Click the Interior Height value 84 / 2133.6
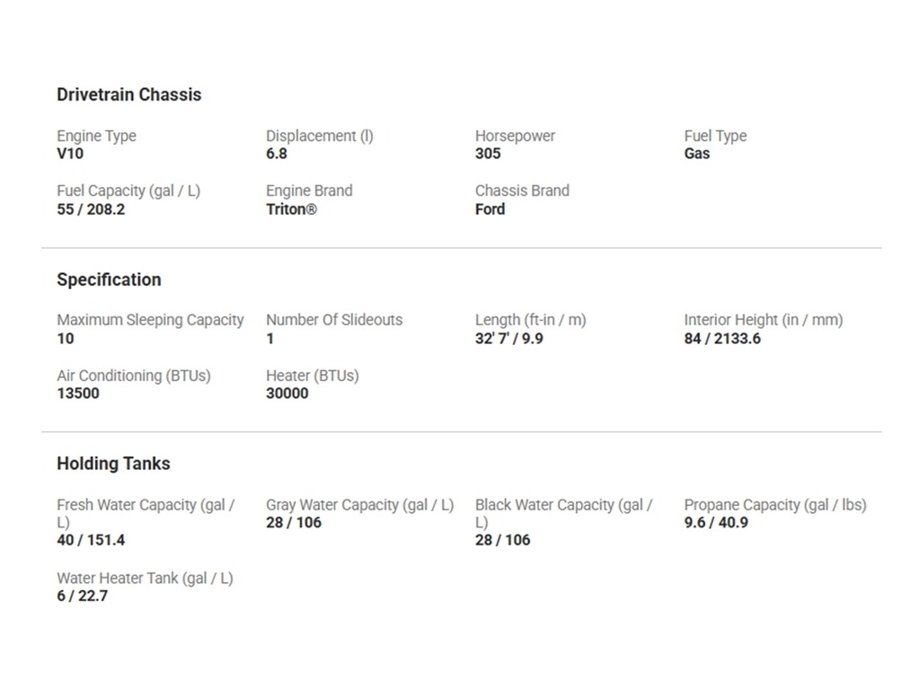Screen dimensions: 920x690 721,339
